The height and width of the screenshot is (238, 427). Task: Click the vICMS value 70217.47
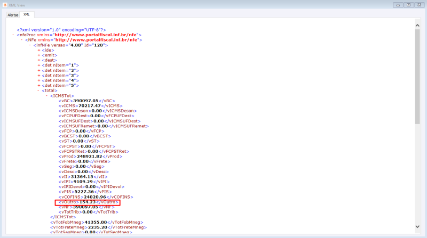click(90, 105)
